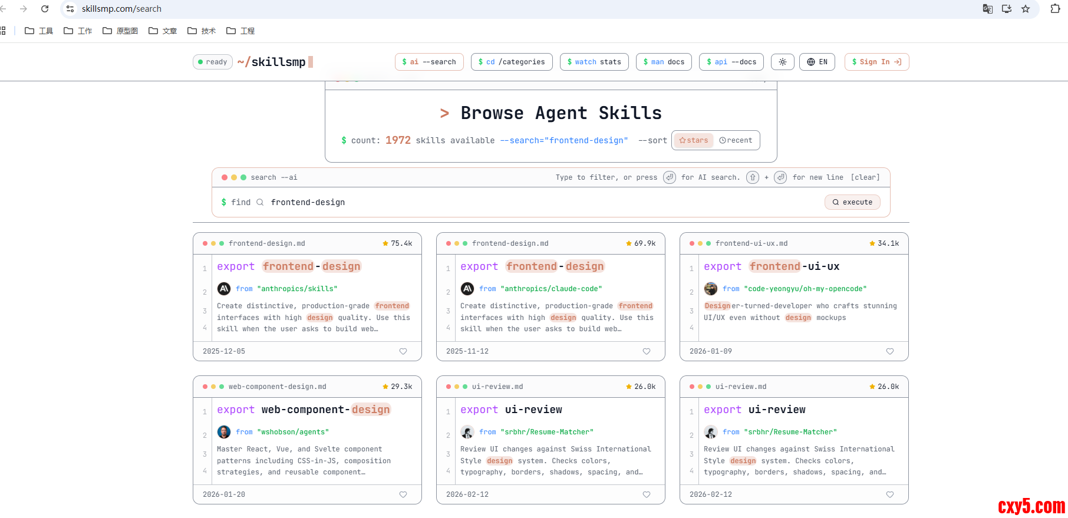
Task: Click the anthropics avatar on the first card
Action: coord(224,289)
